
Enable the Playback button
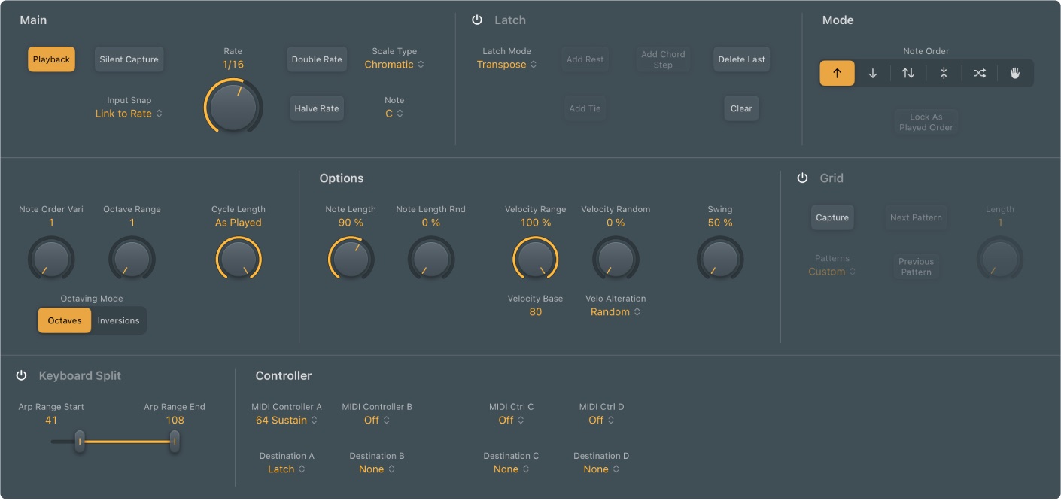pos(51,59)
